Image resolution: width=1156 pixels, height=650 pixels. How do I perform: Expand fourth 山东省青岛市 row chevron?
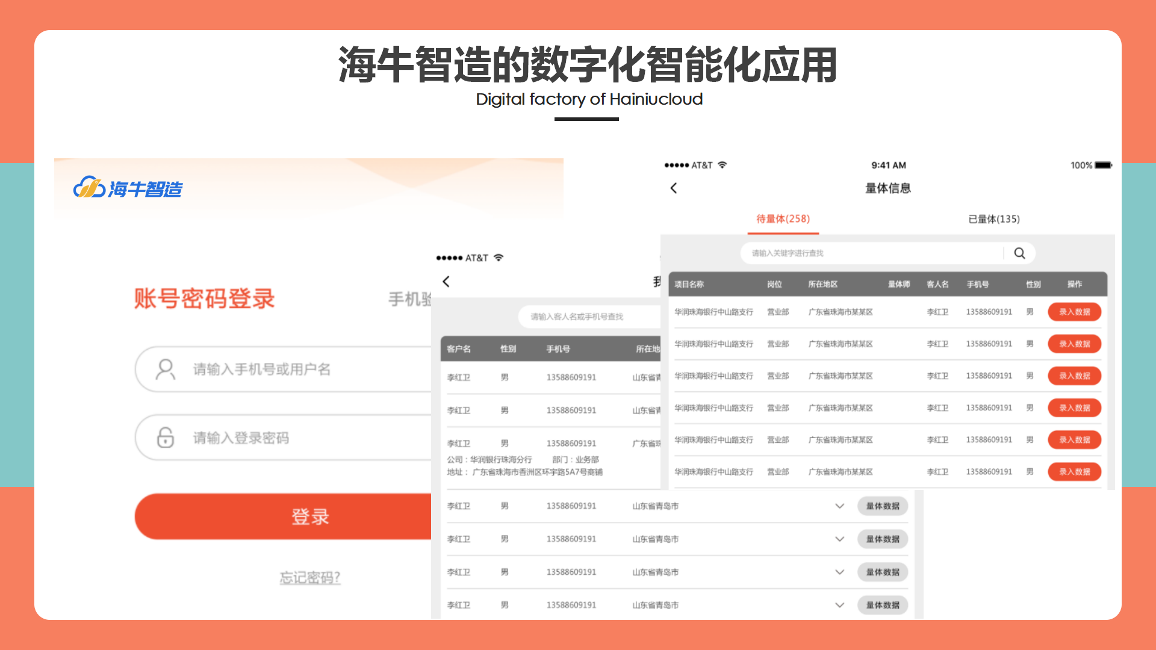pyautogui.click(x=839, y=605)
